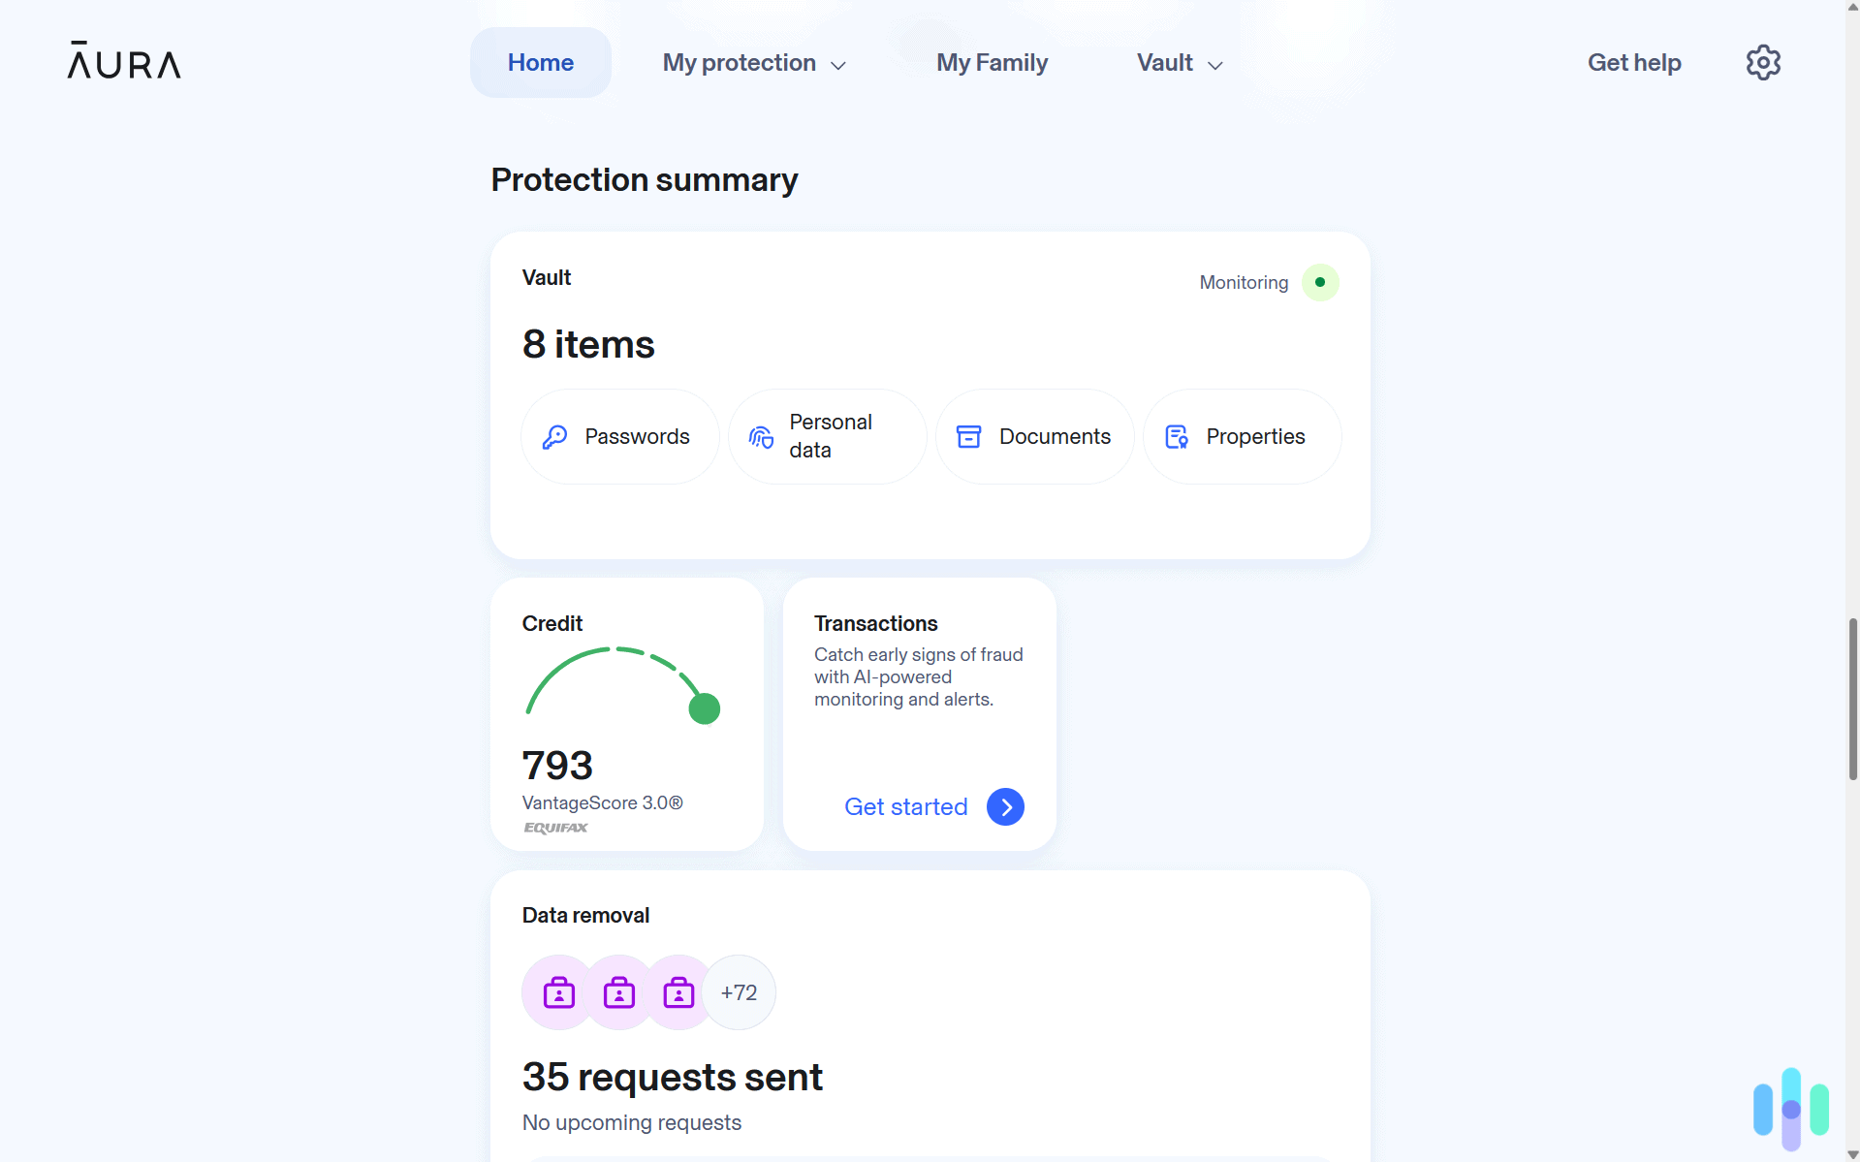Open Properties from the Vault card
This screenshot has height=1162, width=1860.
coord(1242,436)
